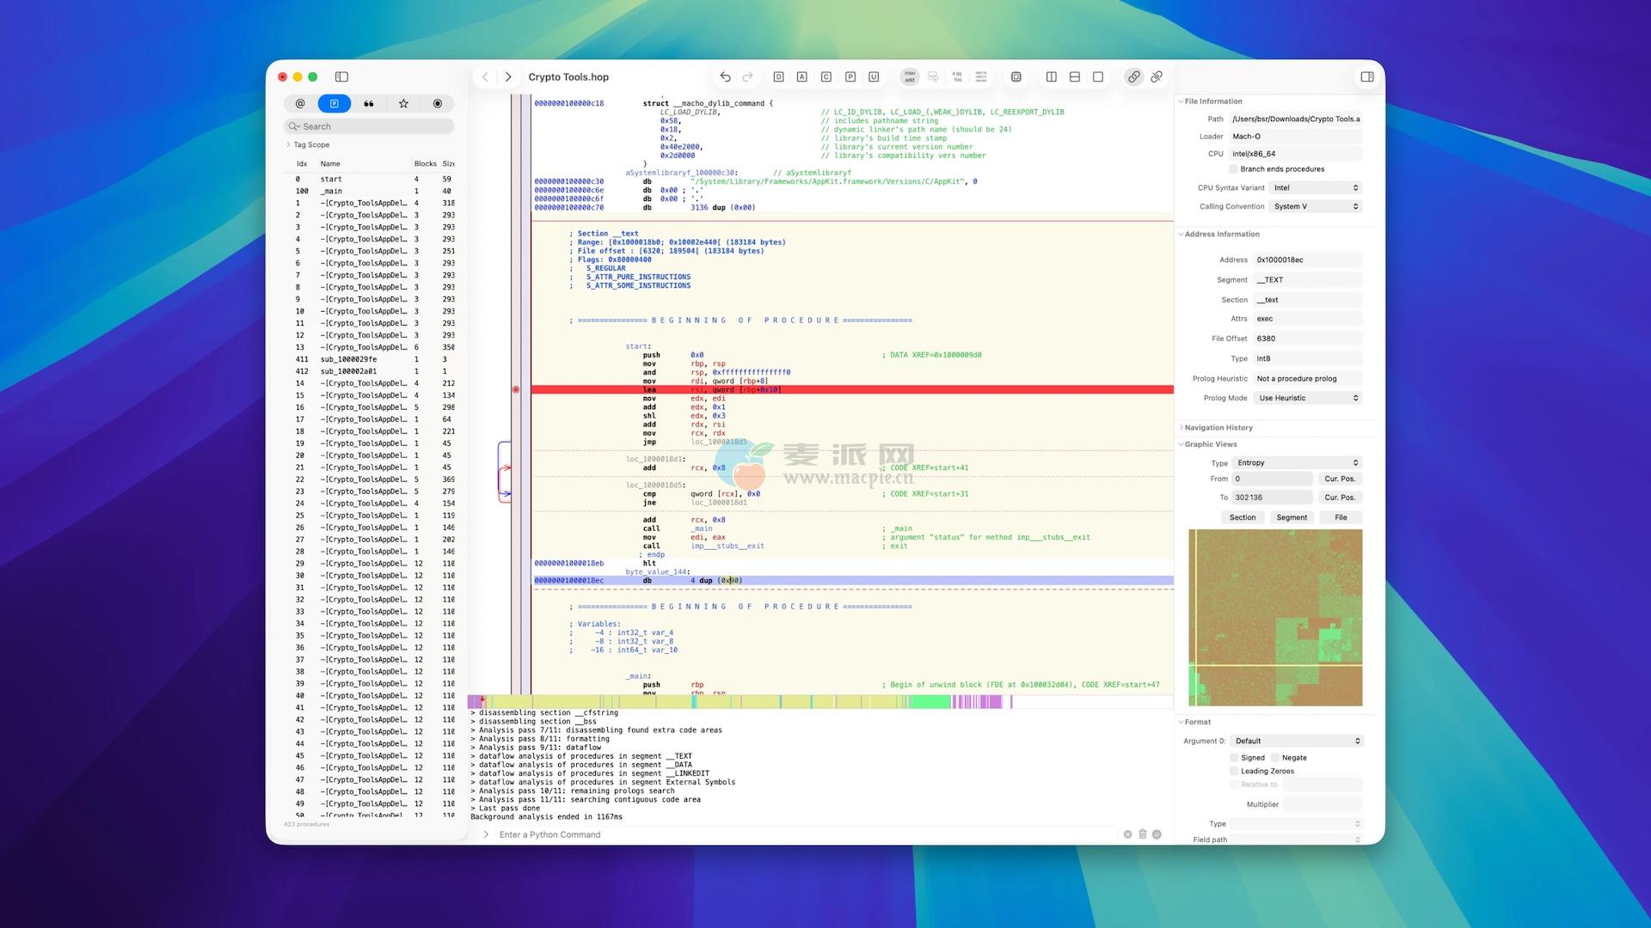Image resolution: width=1651 pixels, height=928 pixels.
Task: Open the labels tab with @ icon
Action: 300,104
